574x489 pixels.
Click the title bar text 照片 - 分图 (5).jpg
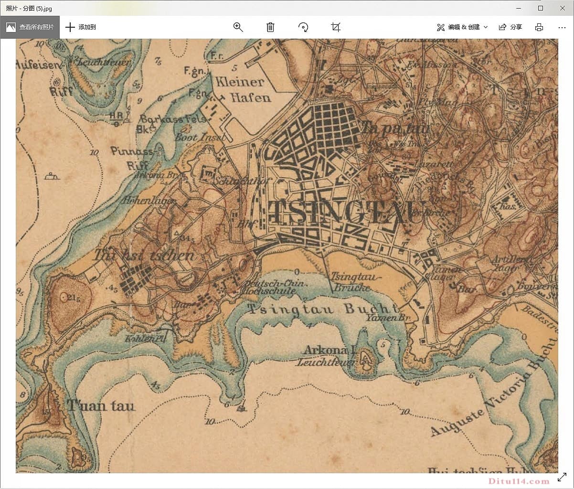pyautogui.click(x=29, y=8)
